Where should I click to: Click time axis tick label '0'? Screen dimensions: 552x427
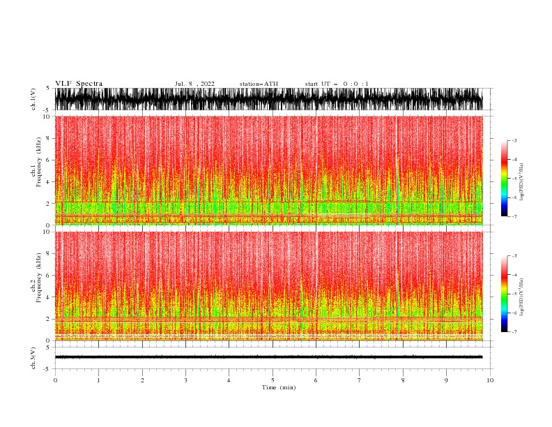click(x=55, y=380)
